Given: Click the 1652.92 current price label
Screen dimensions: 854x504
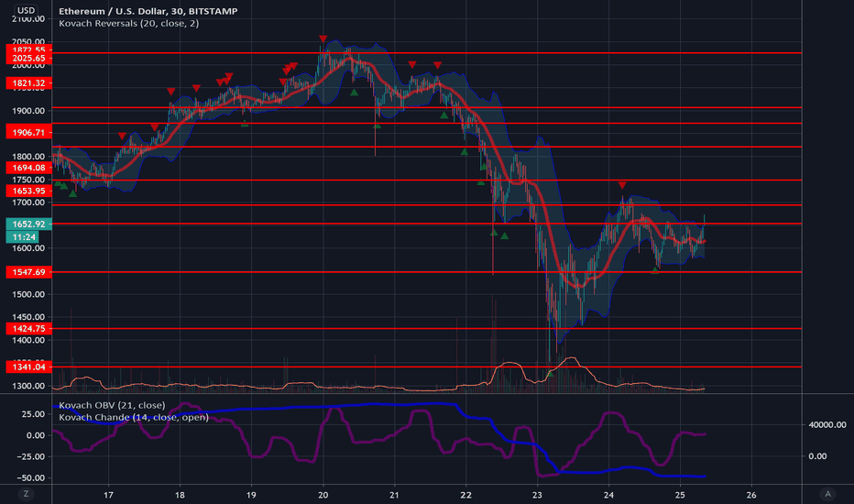Looking at the screenshot, I should click(x=29, y=224).
